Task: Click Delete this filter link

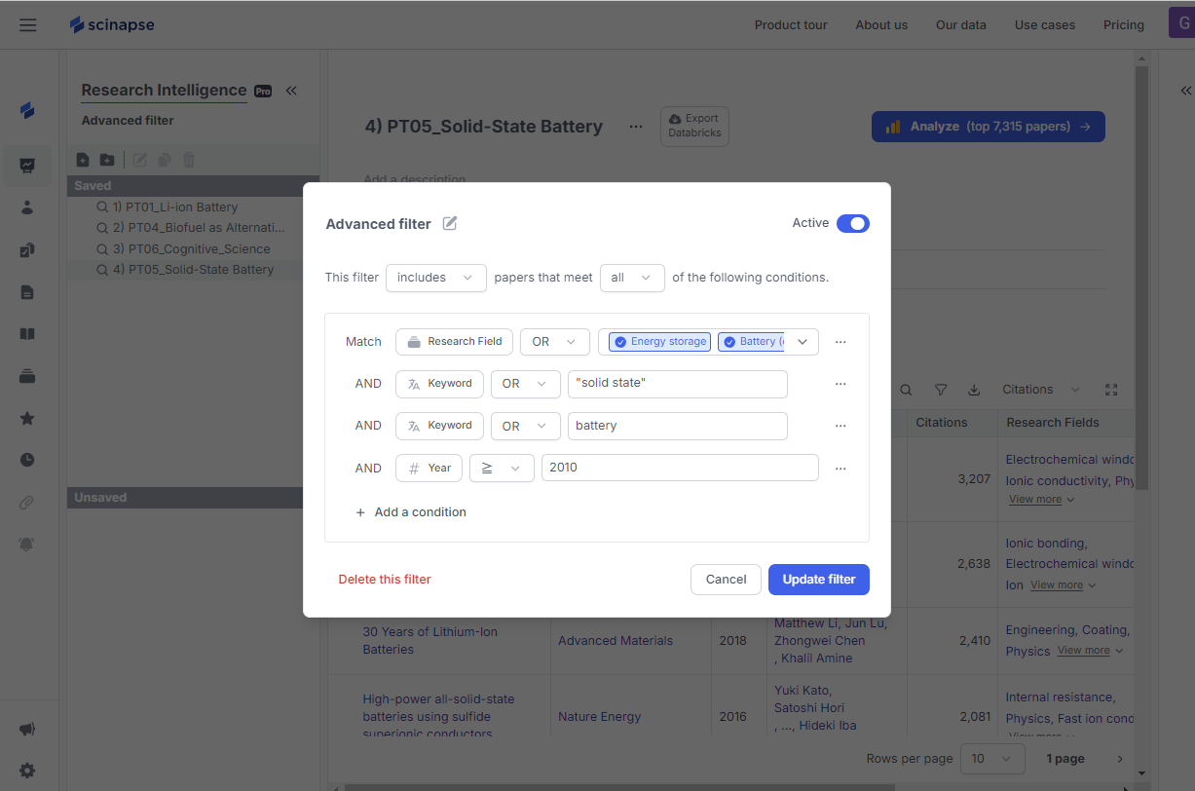Action: pos(385,580)
